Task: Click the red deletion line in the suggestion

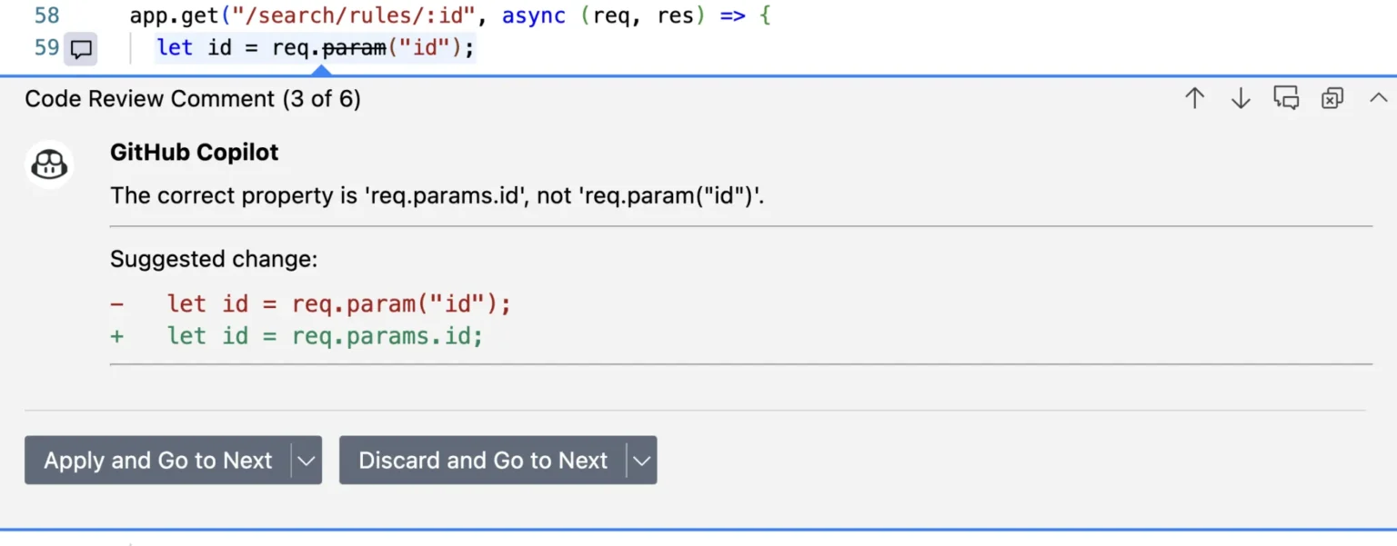Action: tap(337, 303)
